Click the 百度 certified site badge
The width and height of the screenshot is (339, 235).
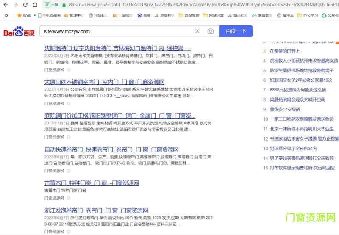click(x=52, y=5)
